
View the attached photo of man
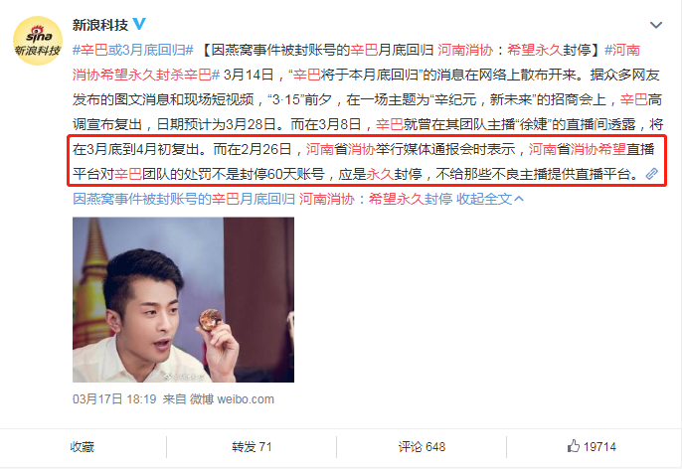click(183, 299)
